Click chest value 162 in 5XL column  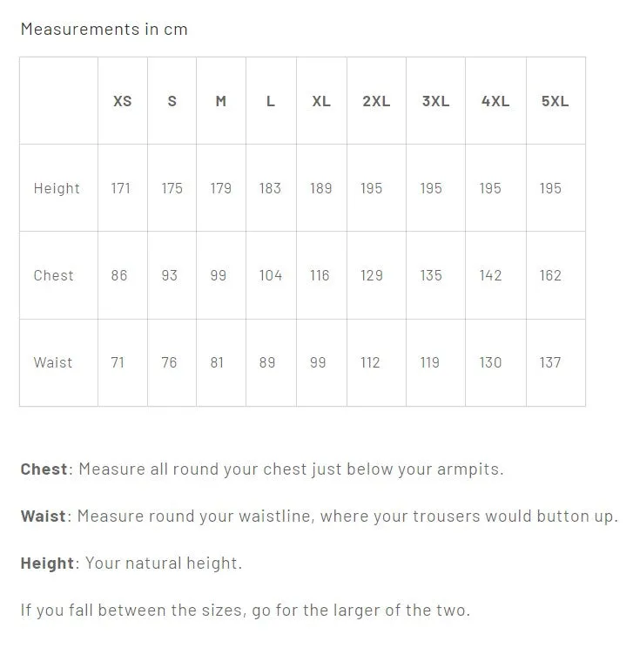(x=550, y=275)
